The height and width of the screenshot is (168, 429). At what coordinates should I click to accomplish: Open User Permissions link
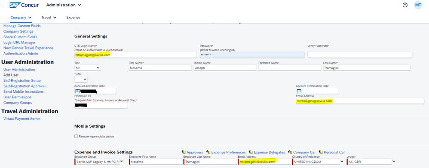point(18,97)
